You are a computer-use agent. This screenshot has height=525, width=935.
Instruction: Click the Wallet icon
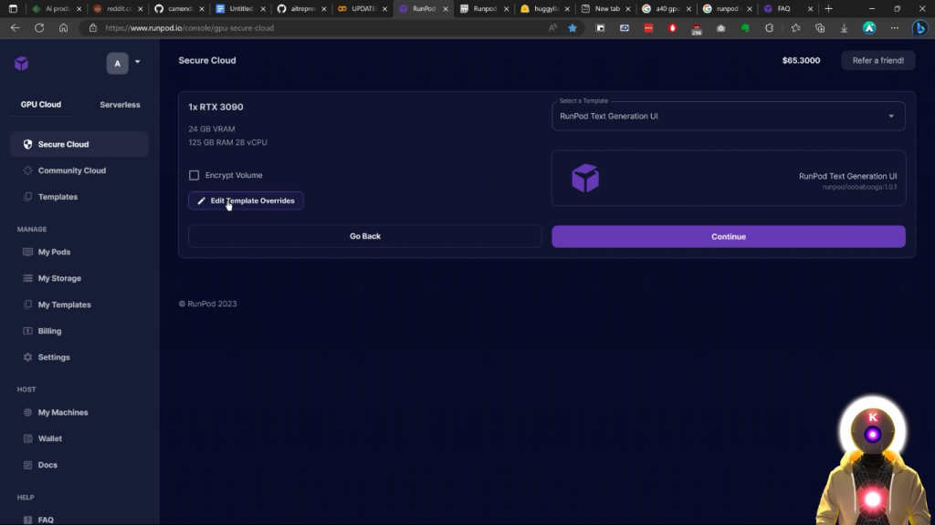coord(27,438)
